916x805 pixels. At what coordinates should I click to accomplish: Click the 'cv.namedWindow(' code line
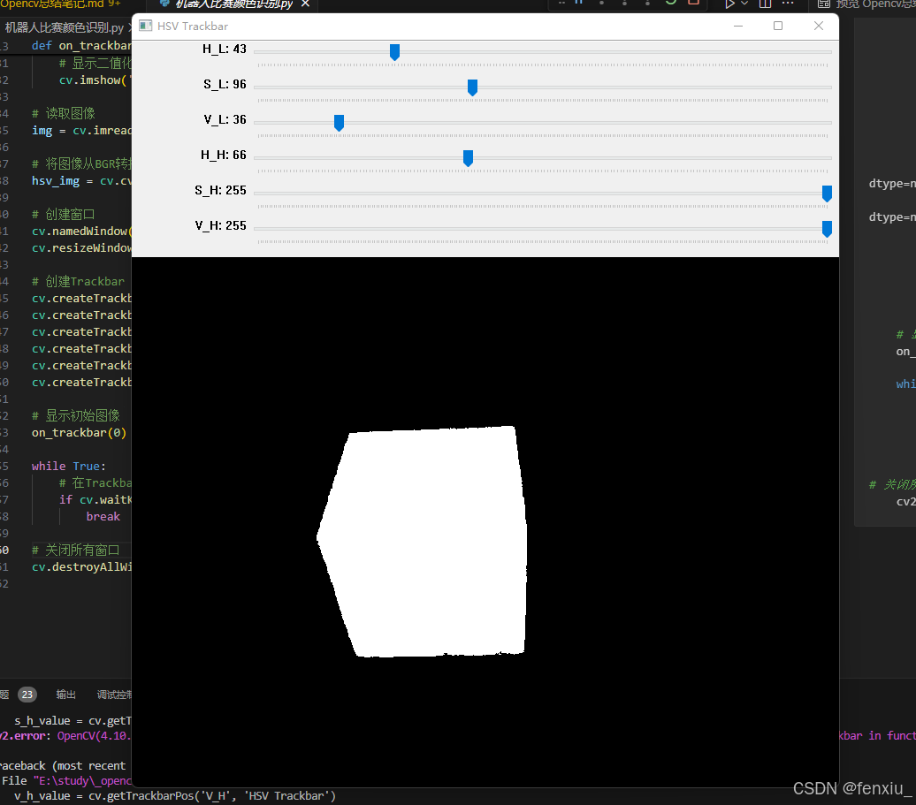(81, 232)
